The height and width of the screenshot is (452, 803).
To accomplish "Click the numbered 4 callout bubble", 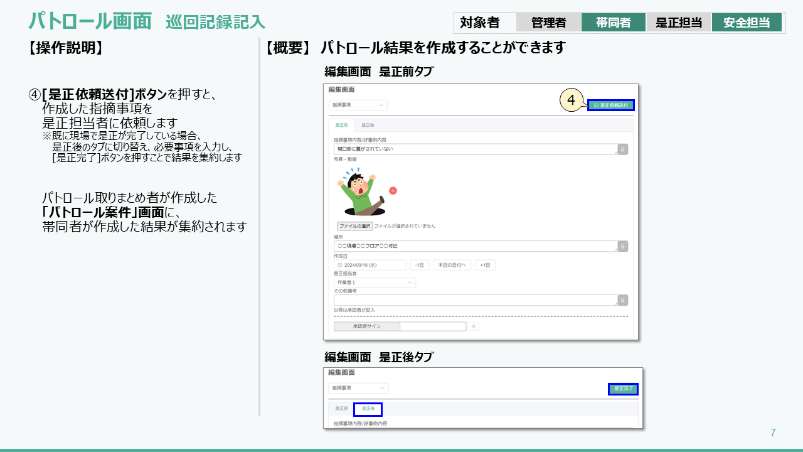I will (572, 100).
